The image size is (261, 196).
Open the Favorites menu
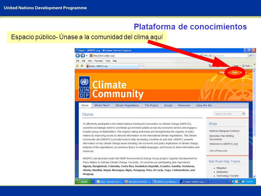(x=99, y=61)
